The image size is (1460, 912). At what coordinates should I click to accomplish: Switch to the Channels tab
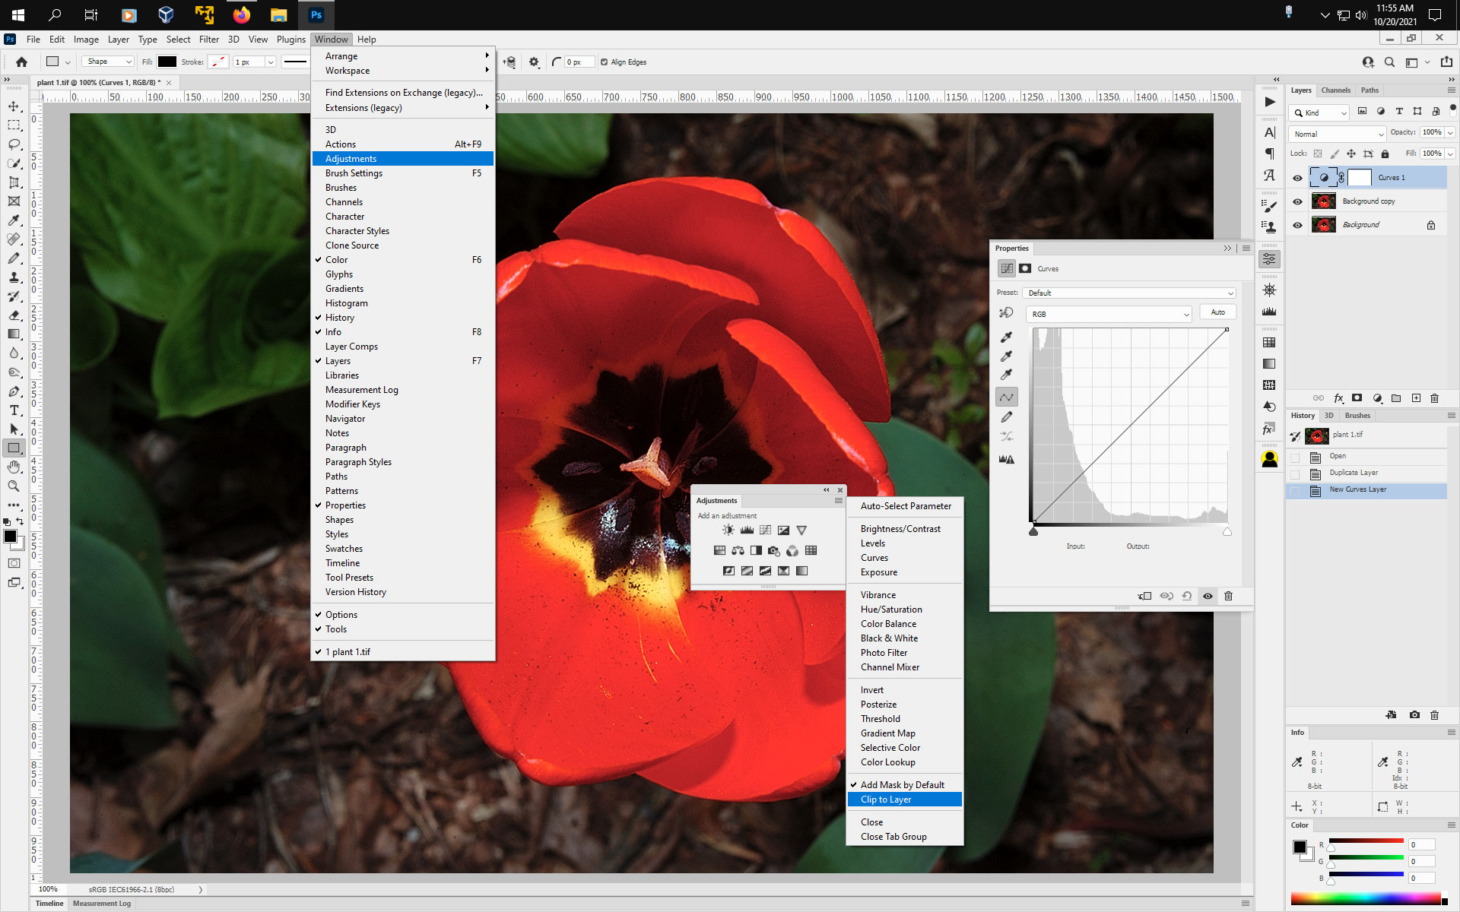1335,90
